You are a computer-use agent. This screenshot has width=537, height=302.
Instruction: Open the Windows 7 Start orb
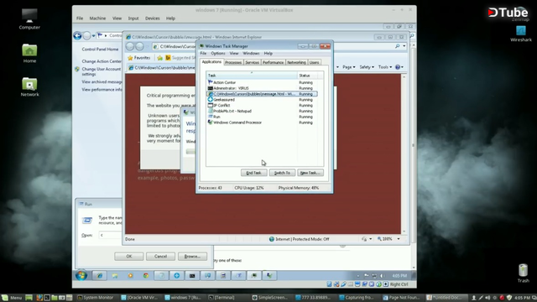(x=81, y=275)
